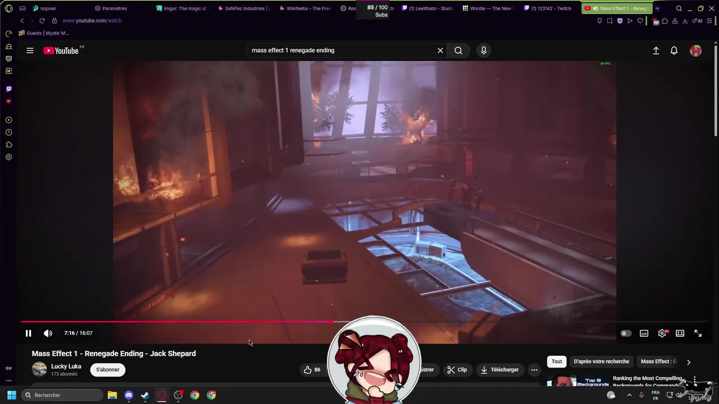Screen dimensions: 719x404
Task: Click the 7:16 / 16:07 time display
Action: tap(78, 333)
